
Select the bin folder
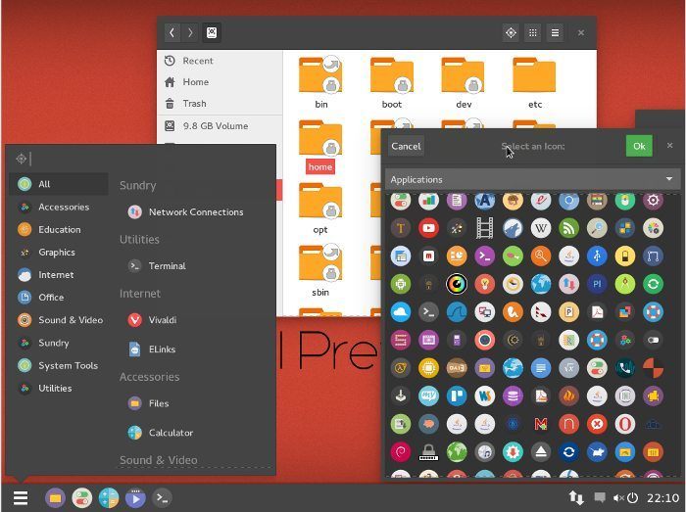(320, 82)
